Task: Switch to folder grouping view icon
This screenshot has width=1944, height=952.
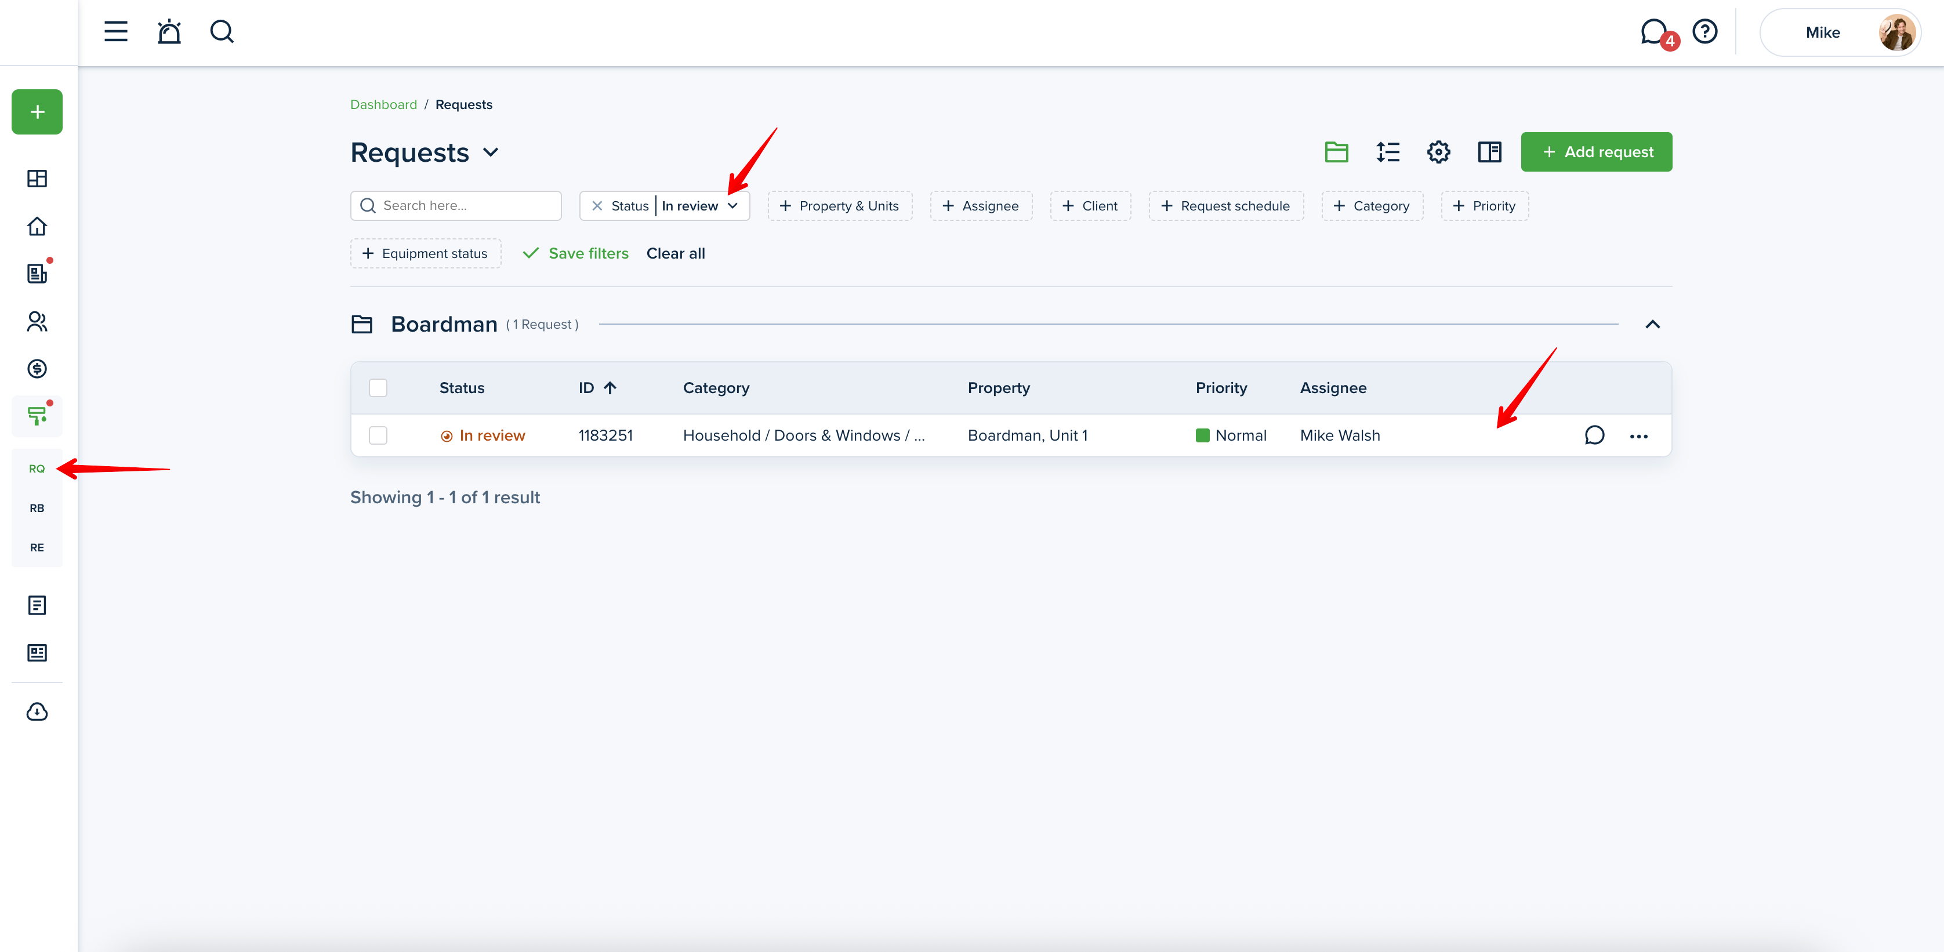Action: click(1336, 152)
